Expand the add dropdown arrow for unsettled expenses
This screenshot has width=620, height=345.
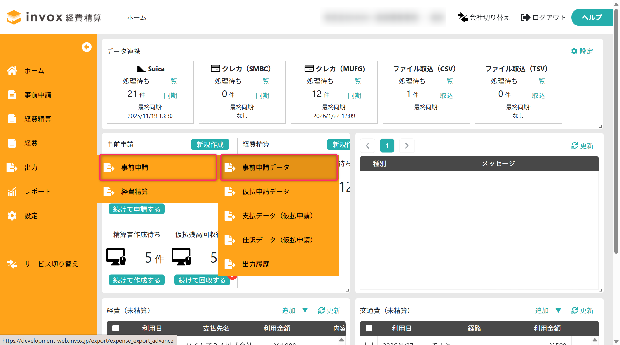[305, 310]
